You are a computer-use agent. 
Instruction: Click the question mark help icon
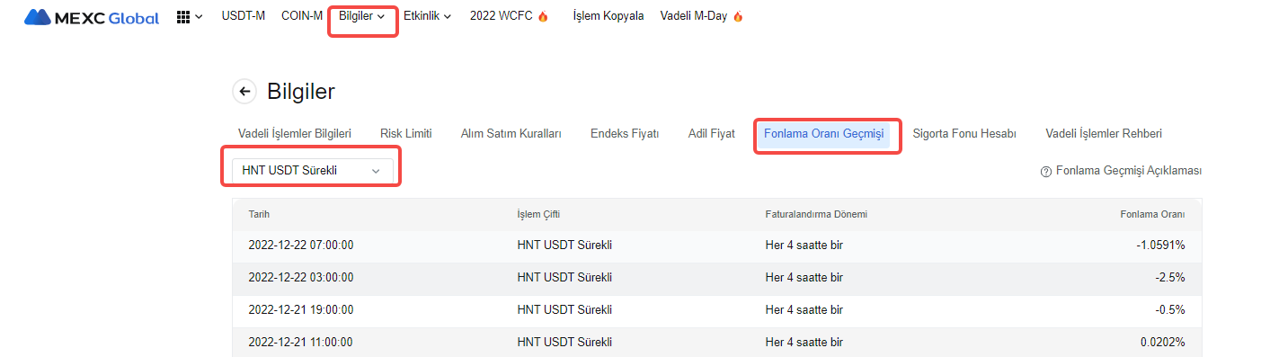coord(1045,172)
